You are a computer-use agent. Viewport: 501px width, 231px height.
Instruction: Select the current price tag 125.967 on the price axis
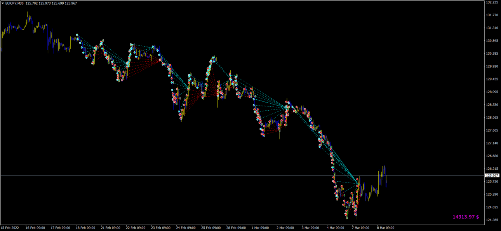pyautogui.click(x=492, y=176)
